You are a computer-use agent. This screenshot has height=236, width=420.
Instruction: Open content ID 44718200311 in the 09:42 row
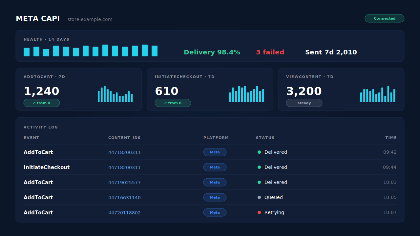click(x=124, y=152)
